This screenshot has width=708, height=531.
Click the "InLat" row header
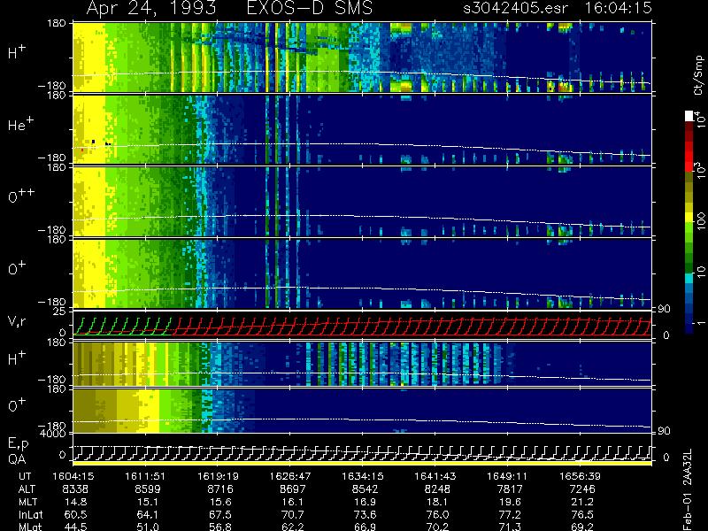pos(30,514)
